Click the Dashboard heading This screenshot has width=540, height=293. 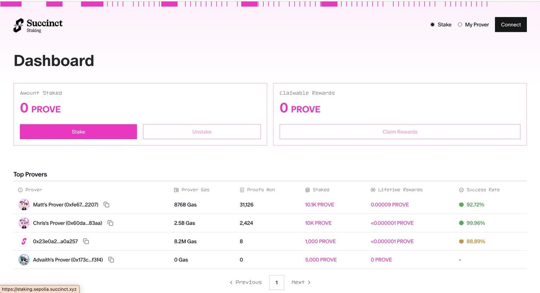[x=54, y=61]
